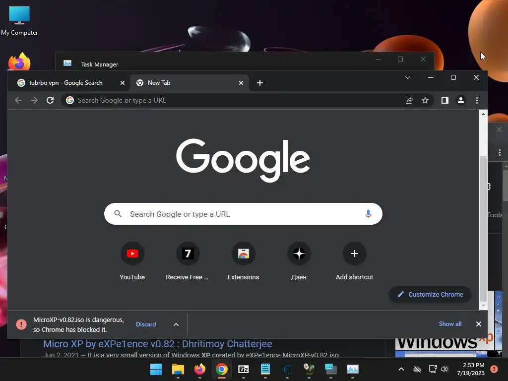Close the tubrbo vpn search tab
508x381 pixels.
pyautogui.click(x=123, y=83)
